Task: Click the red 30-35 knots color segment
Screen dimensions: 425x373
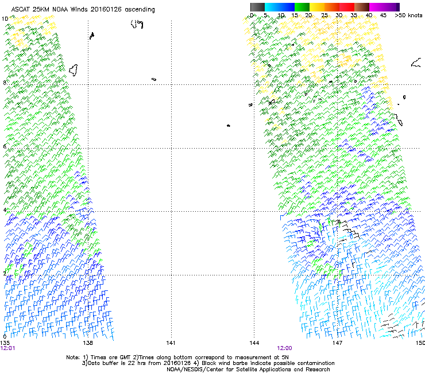Action: 347,7
